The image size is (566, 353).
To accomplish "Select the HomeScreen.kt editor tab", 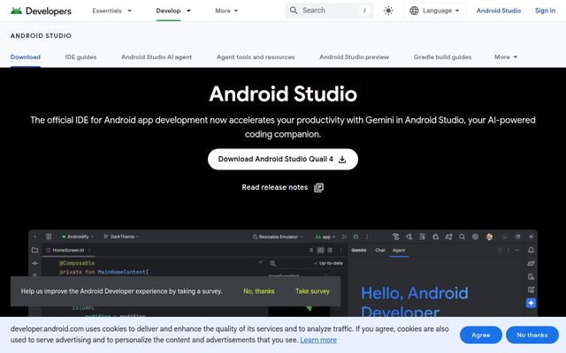I will pyautogui.click(x=67, y=250).
